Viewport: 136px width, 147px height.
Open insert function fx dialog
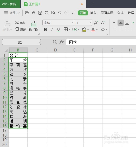pos(62,42)
